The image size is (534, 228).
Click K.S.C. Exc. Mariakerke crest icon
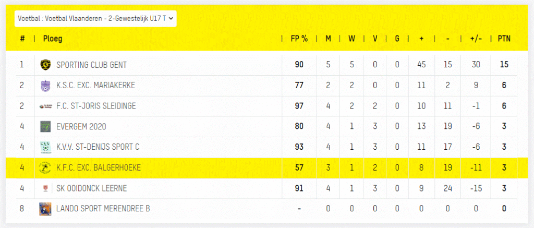click(45, 86)
